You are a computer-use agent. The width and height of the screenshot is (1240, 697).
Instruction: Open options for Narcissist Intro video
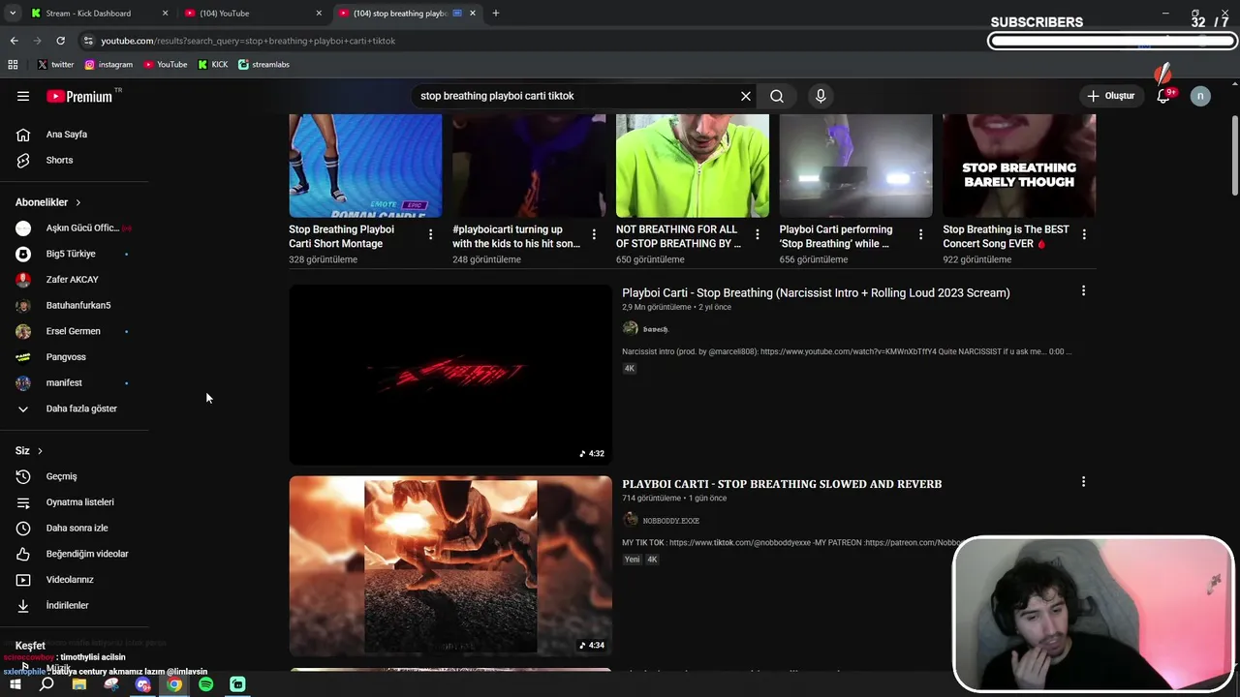point(1083,290)
